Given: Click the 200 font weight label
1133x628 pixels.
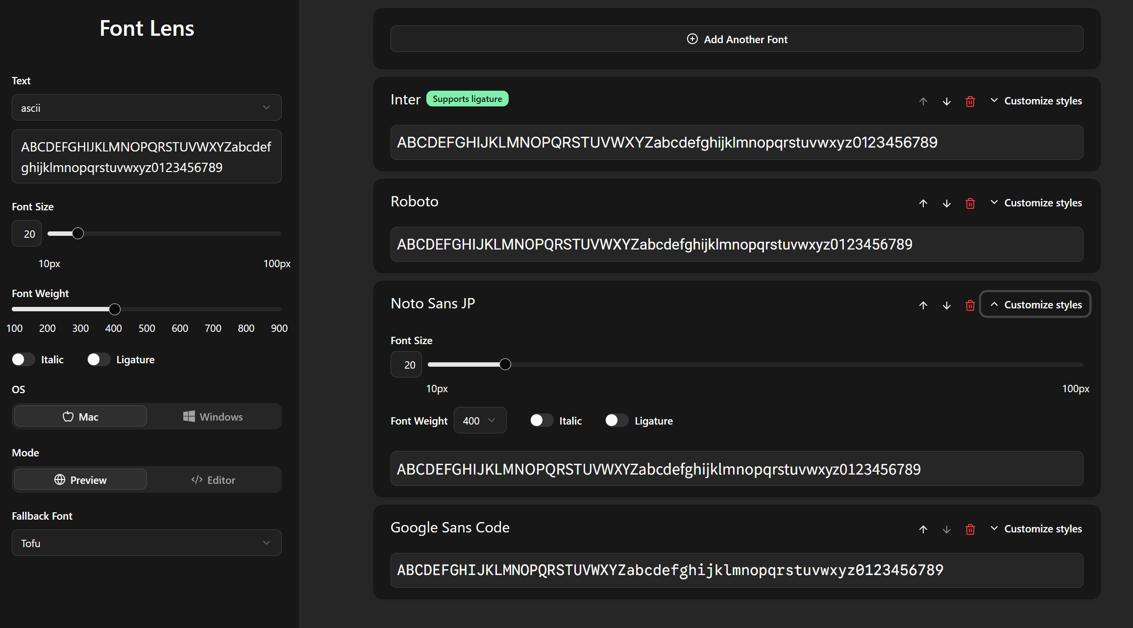Looking at the screenshot, I should click(47, 328).
